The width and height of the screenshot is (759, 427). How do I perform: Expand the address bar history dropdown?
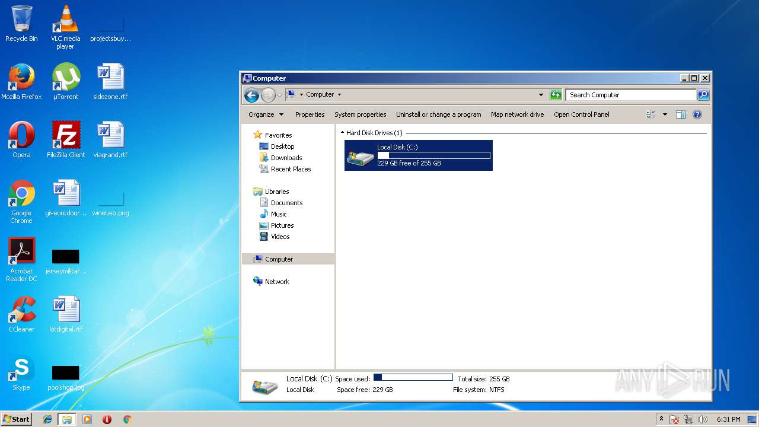tap(541, 95)
